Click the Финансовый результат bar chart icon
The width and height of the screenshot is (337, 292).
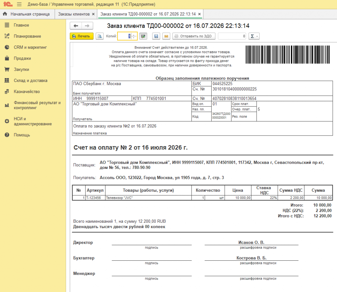click(x=7, y=105)
